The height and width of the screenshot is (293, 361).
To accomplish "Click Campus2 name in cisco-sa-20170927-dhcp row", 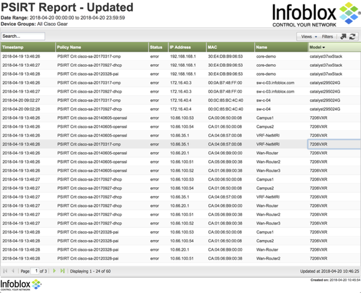I will point(265,188).
